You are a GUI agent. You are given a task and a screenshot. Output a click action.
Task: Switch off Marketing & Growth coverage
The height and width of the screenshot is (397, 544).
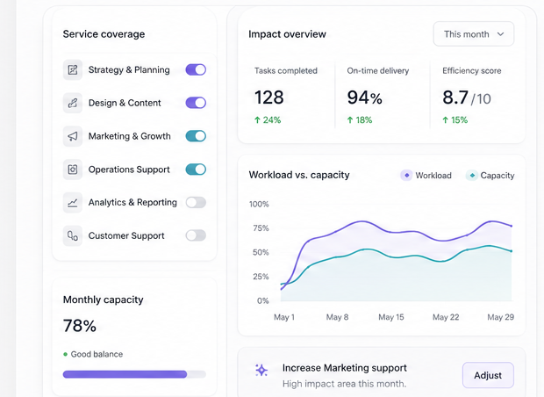196,136
